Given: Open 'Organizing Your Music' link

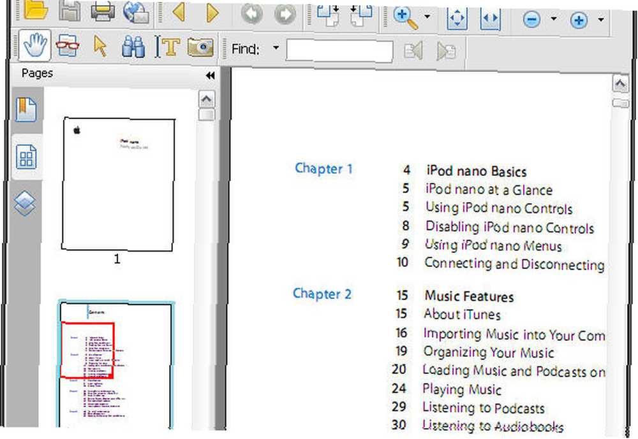Looking at the screenshot, I should click(488, 352).
